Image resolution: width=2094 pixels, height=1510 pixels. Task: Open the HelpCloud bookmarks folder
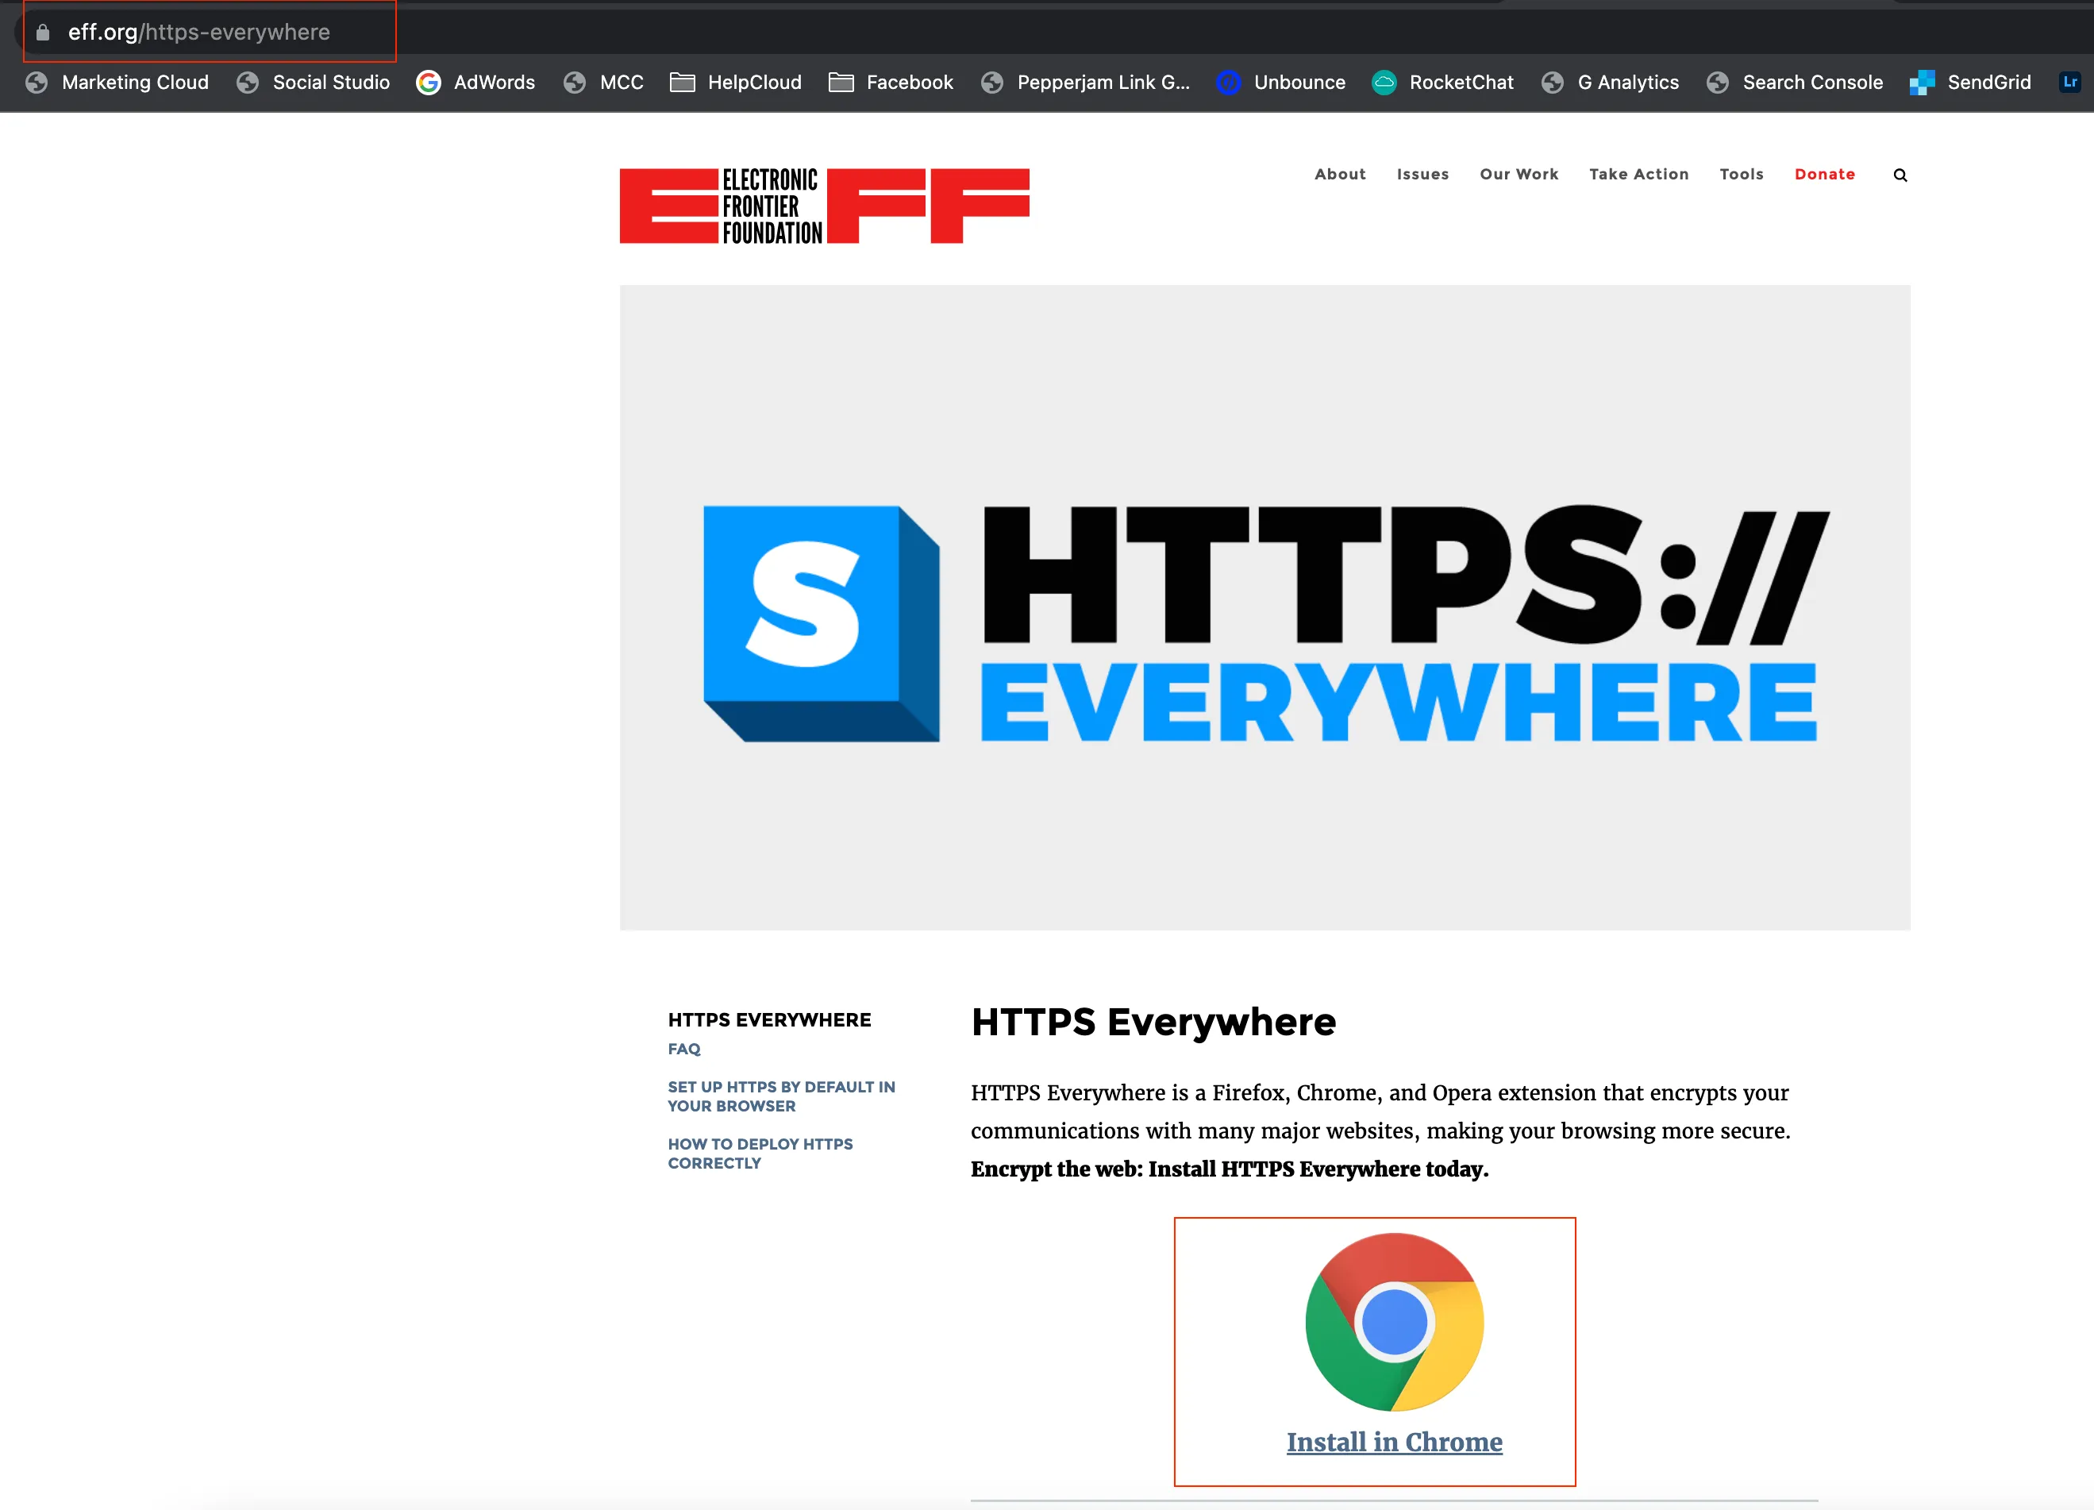tap(735, 83)
